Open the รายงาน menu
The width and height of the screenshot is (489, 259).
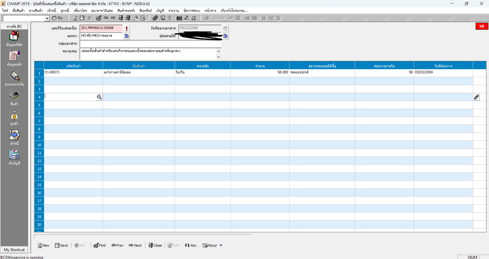pos(173,11)
